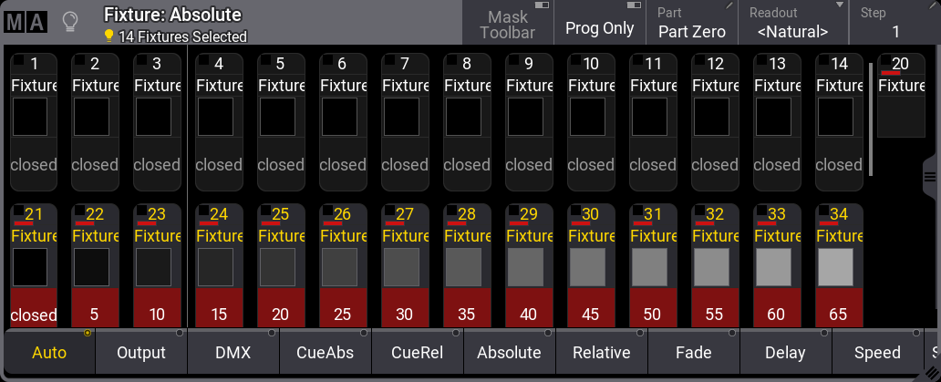Click the CueRel layer button
The width and height of the screenshot is (941, 382).
coord(417,352)
